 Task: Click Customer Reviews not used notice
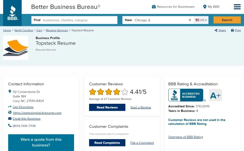pyautogui.click(x=197, y=122)
